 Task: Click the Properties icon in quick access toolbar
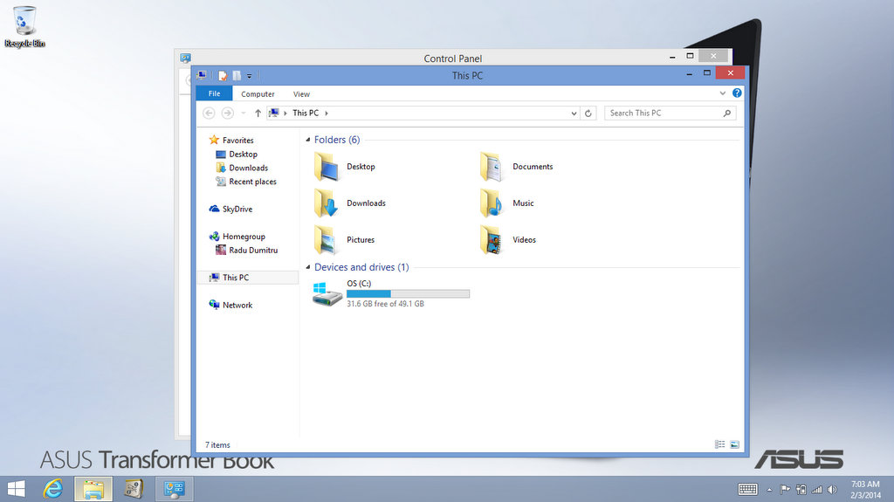coord(223,76)
